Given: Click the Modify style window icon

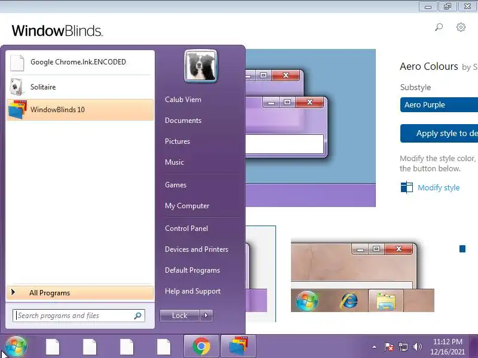Looking at the screenshot, I should pyautogui.click(x=407, y=187).
